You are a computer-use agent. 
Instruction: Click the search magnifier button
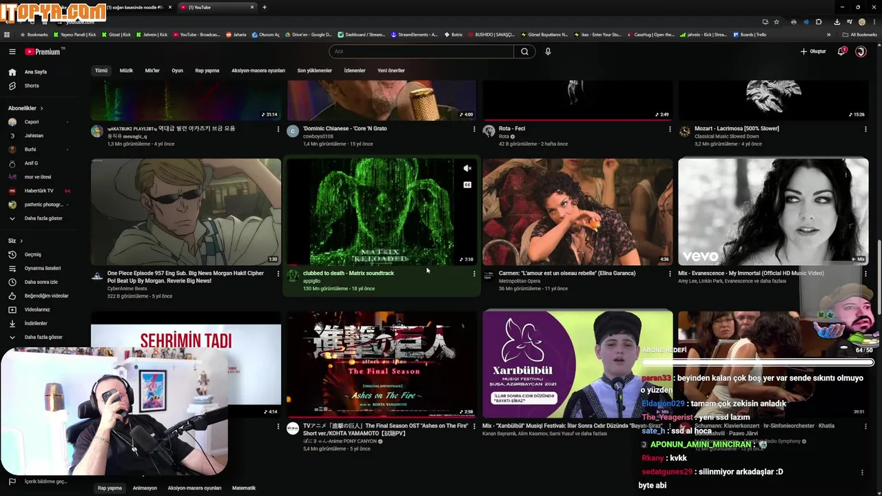524,52
